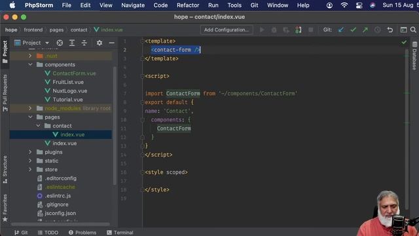Click 'frontend' in breadcrumb bar
The height and width of the screenshot is (236, 419).
33,29
